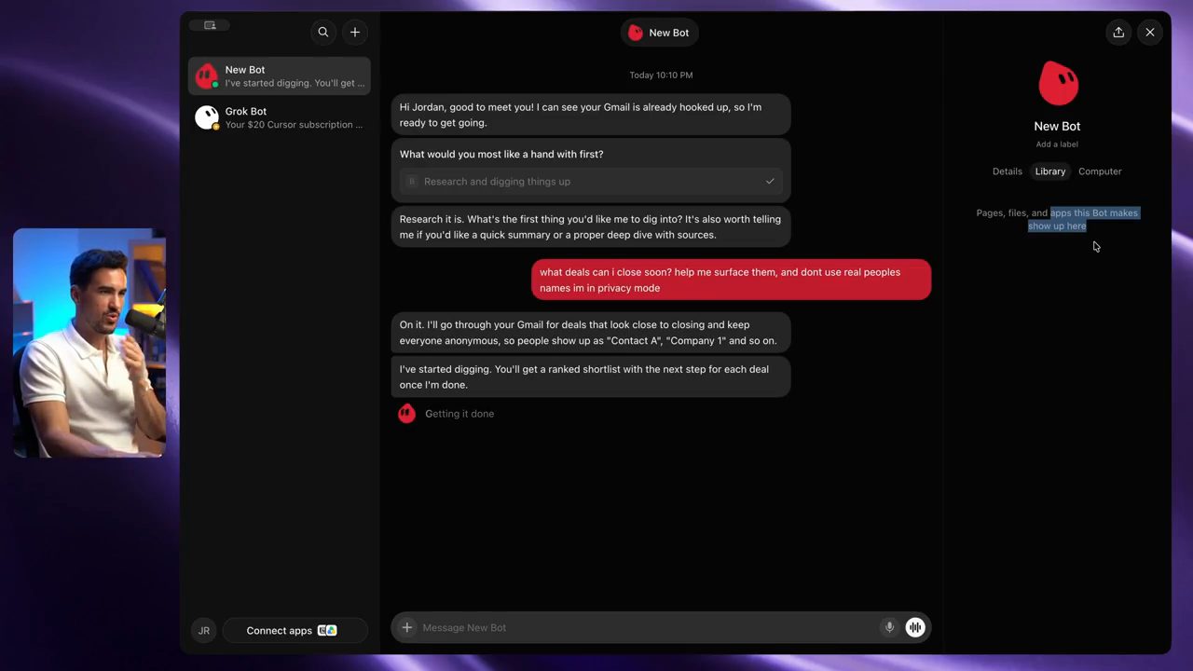The image size is (1193, 671).
Task: Click the red user message about deals
Action: 731,280
